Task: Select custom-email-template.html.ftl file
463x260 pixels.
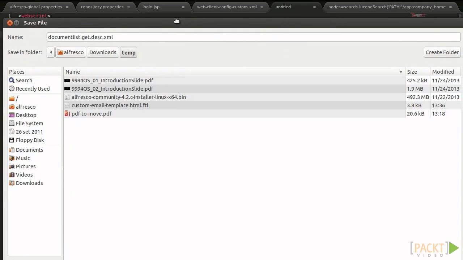Action: [110, 105]
